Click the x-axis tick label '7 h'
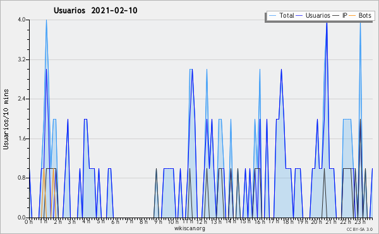379x234 pixels. tap(129, 221)
